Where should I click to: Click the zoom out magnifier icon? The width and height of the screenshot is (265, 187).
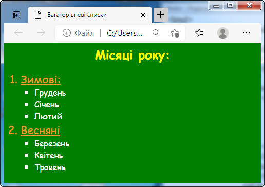tap(156, 33)
